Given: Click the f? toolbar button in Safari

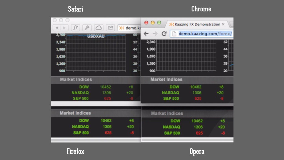Looking at the screenshot, I should (75, 28).
